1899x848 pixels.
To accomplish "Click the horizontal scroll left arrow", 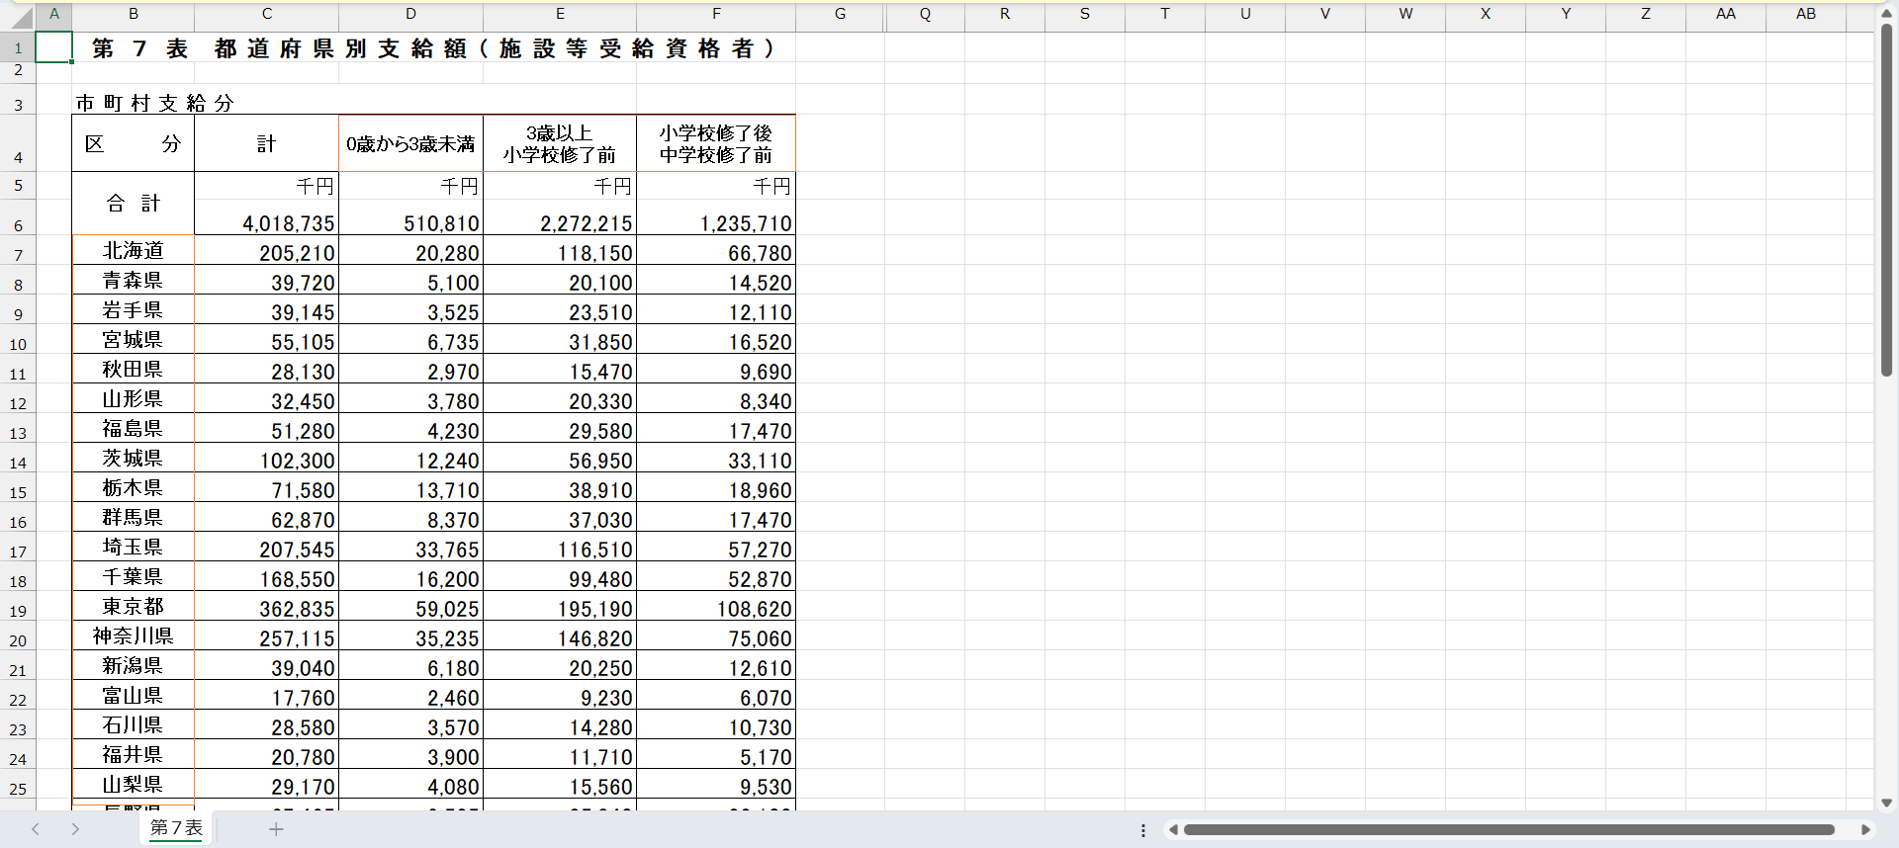I will point(1173,830).
